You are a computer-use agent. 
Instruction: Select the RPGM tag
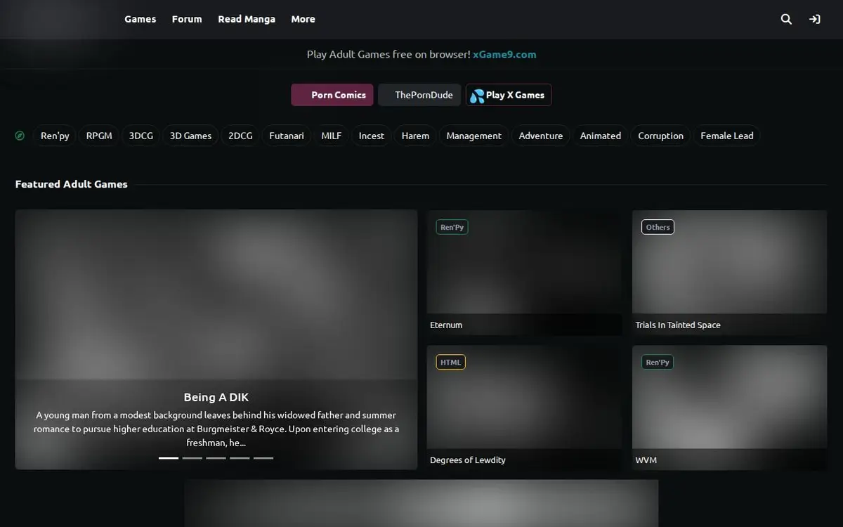pyautogui.click(x=99, y=136)
